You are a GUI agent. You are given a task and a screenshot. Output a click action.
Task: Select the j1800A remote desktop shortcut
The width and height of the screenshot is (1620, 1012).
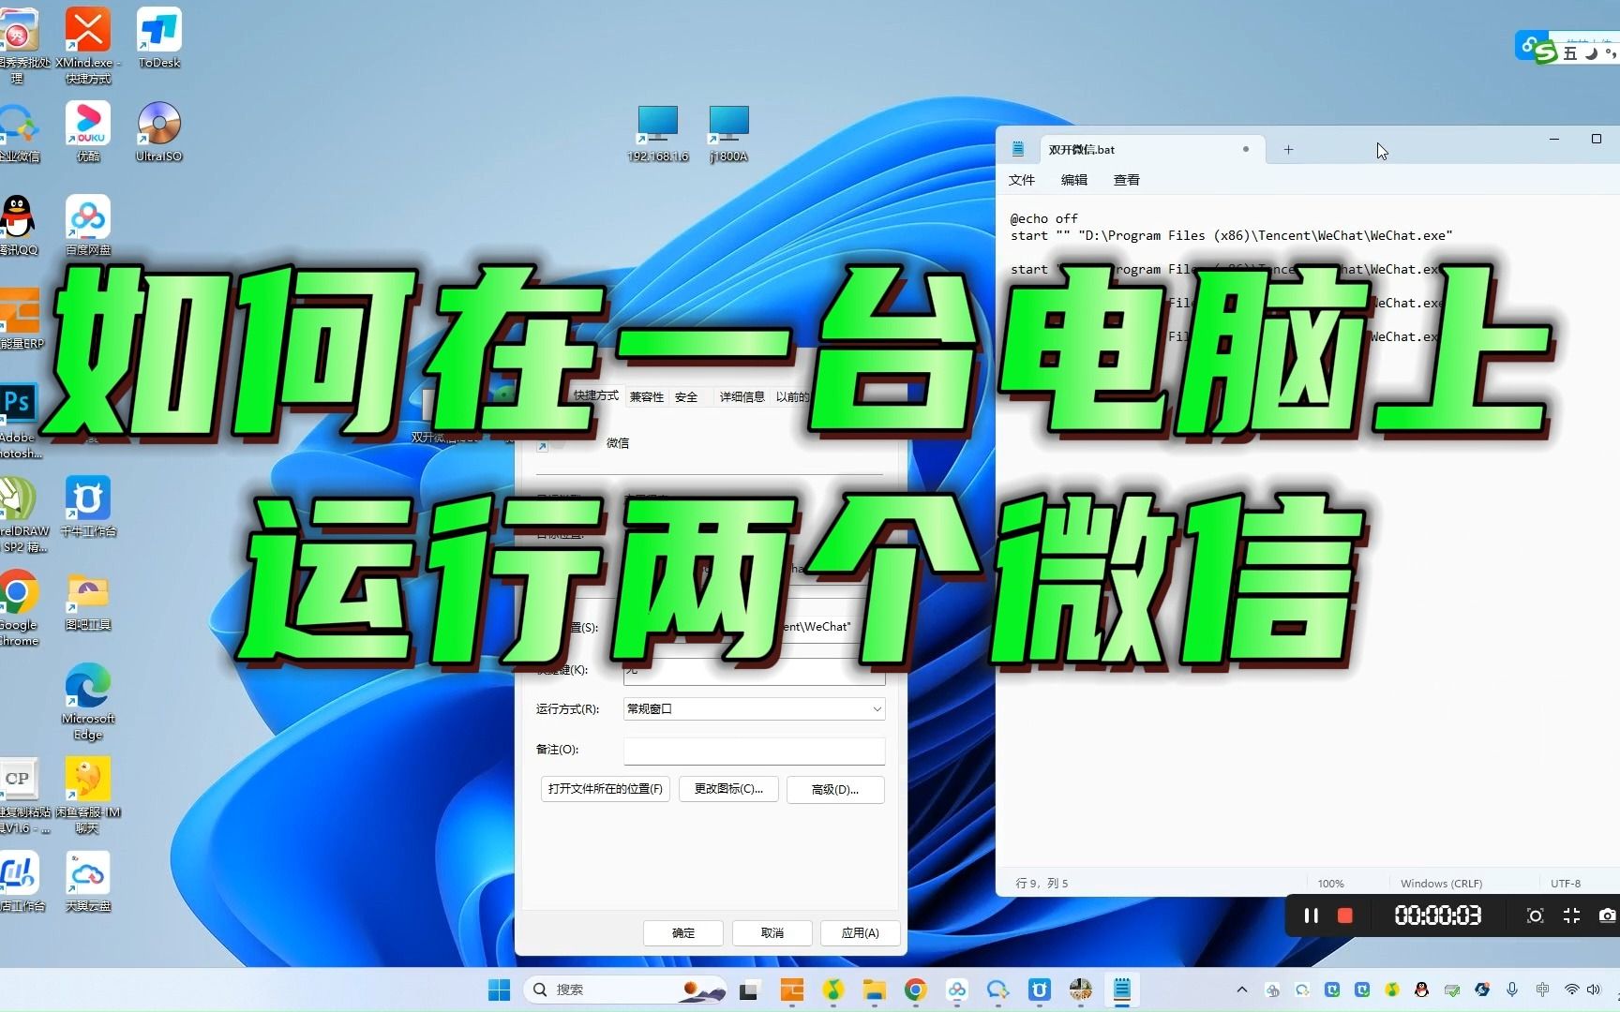tap(729, 133)
